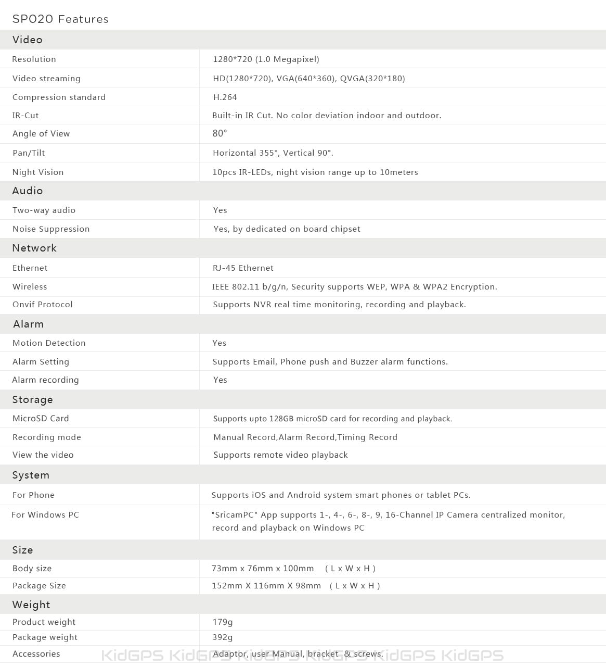
Task: Click the Onvif Protocol label
Action: pyautogui.click(x=43, y=305)
